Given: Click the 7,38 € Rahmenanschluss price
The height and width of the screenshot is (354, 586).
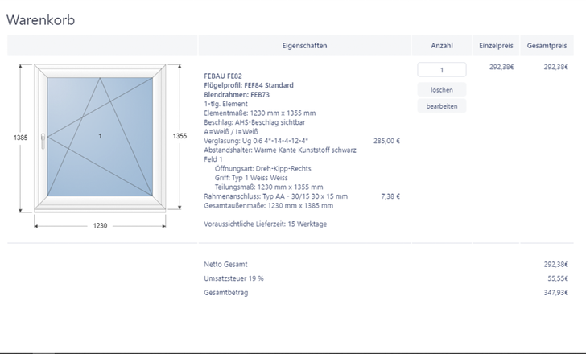Looking at the screenshot, I should coord(390,196).
